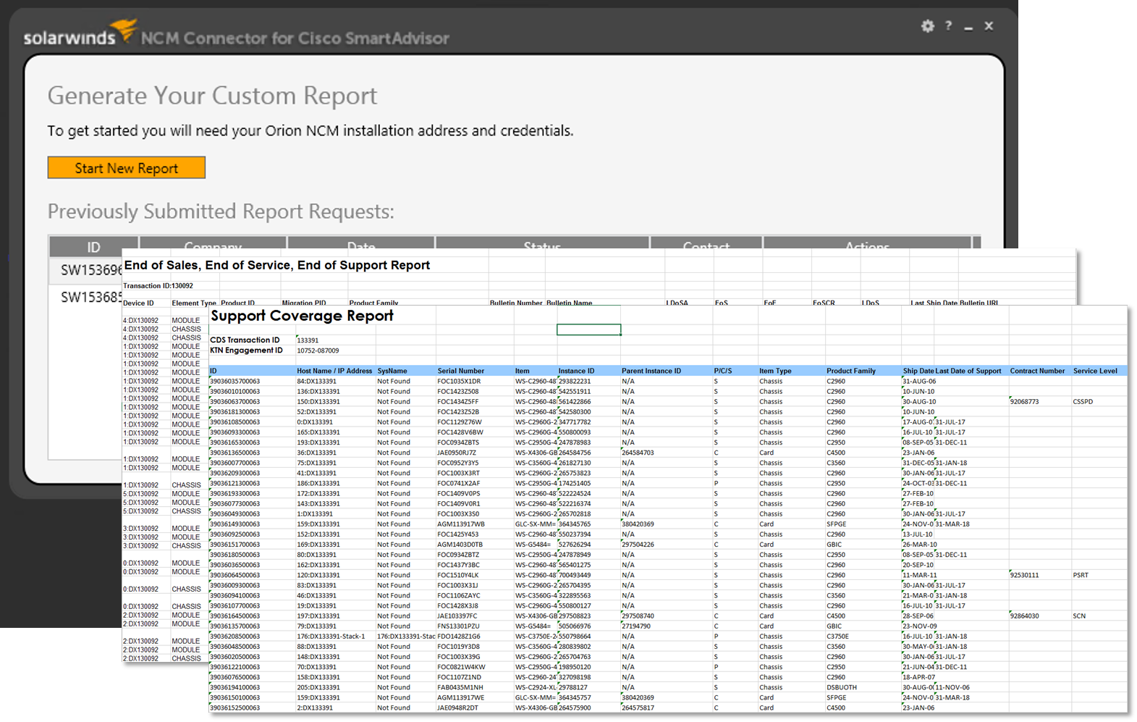Screen dimensions: 1137x722
Task: Select the Product Family header in Support Coverage
Action: (850, 371)
